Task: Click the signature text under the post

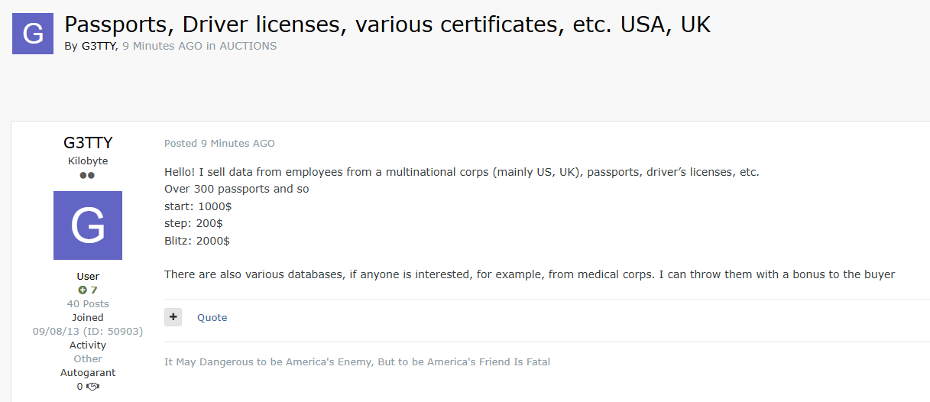Action: [x=357, y=362]
